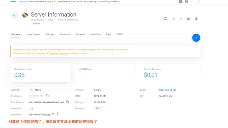Click the 0 GB bandwidth link
This screenshot has height=128, width=228.
[96, 108]
